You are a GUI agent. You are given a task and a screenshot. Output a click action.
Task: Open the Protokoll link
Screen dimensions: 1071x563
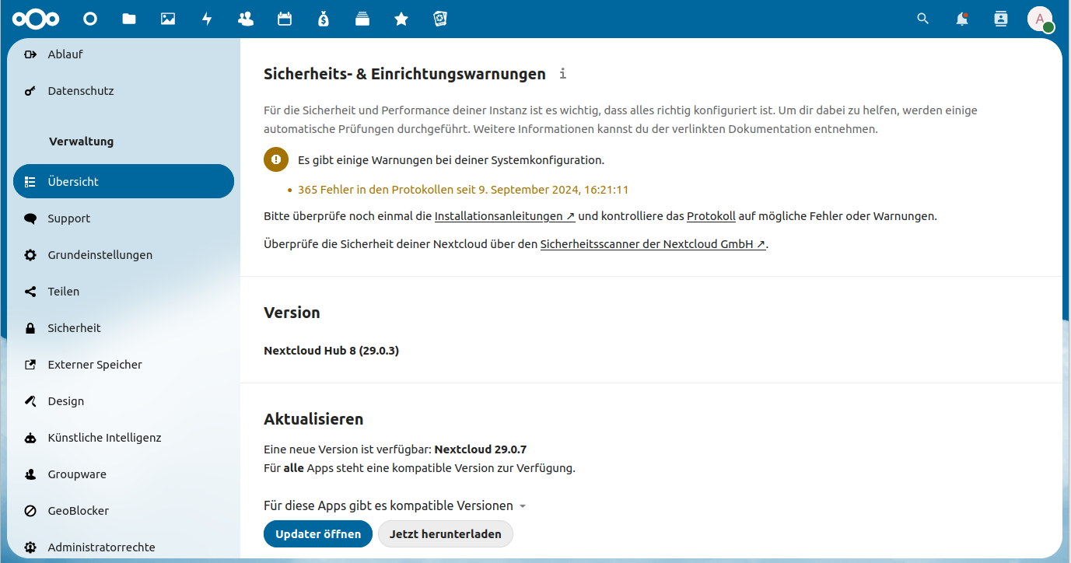(x=711, y=216)
